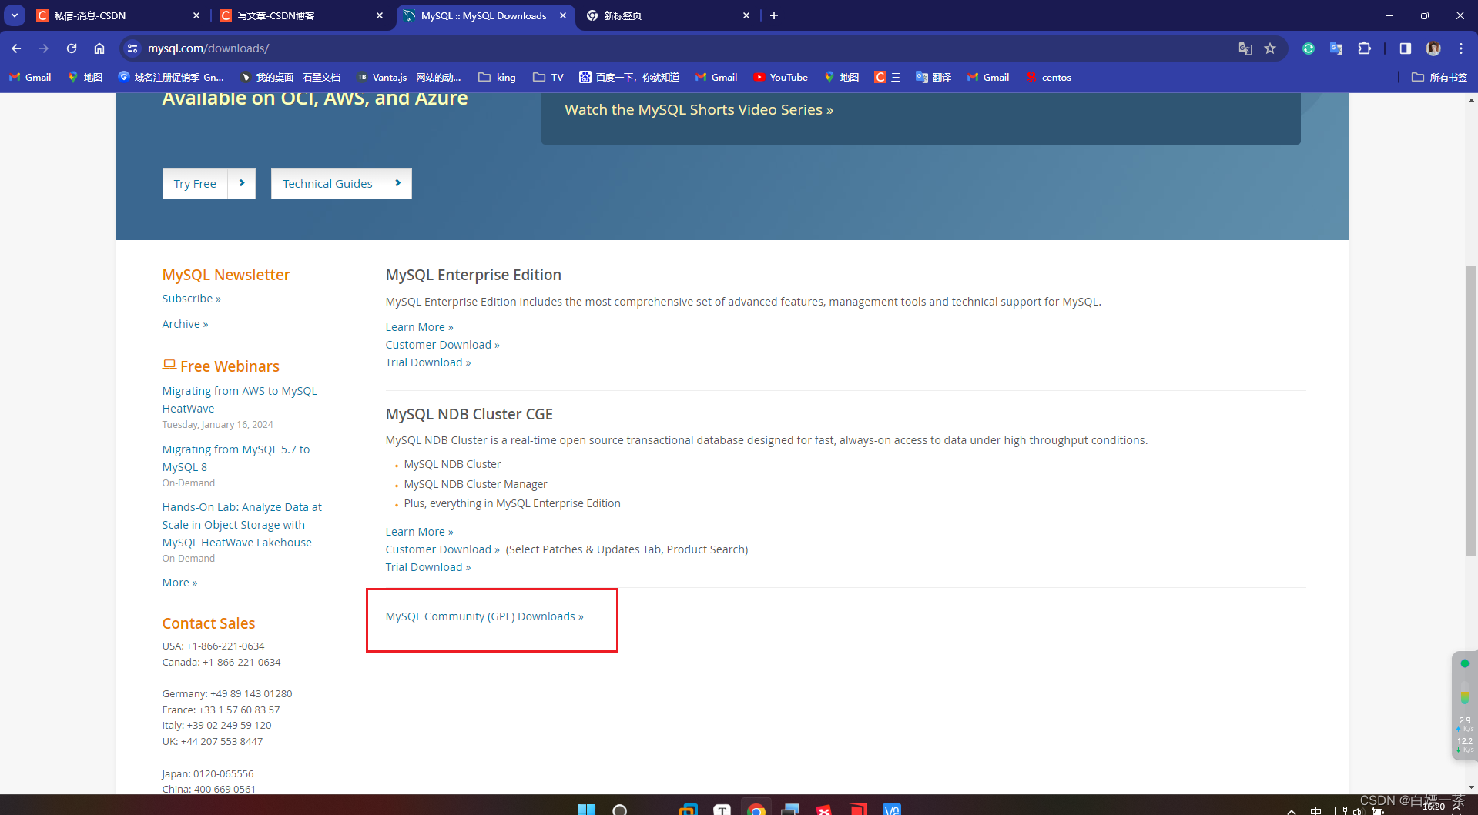Image resolution: width=1478 pixels, height=815 pixels.
Task: Click Subscribe newsletter link
Action: pyautogui.click(x=191, y=299)
